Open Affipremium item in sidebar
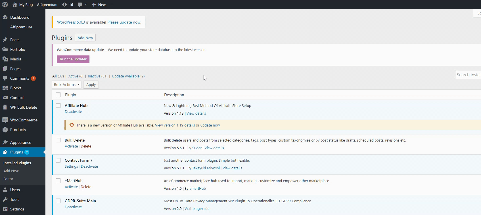Image resolution: width=481 pixels, height=215 pixels. click(x=21, y=27)
